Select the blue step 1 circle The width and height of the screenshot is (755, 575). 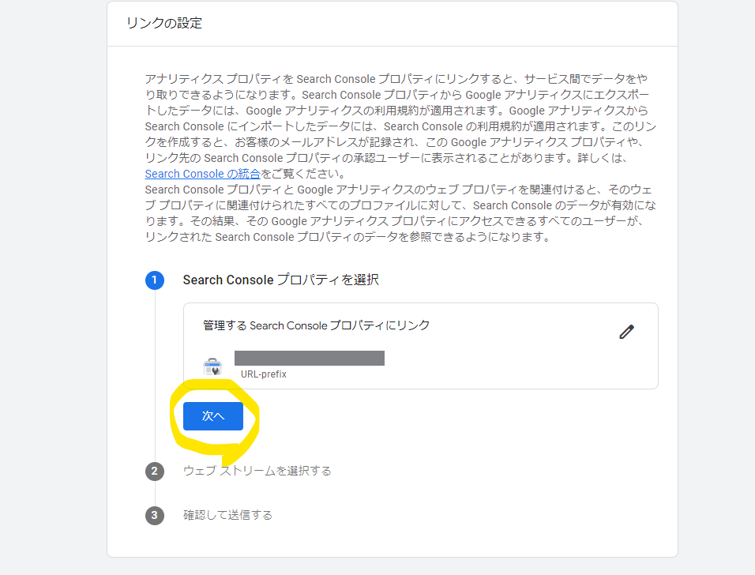pyautogui.click(x=155, y=280)
